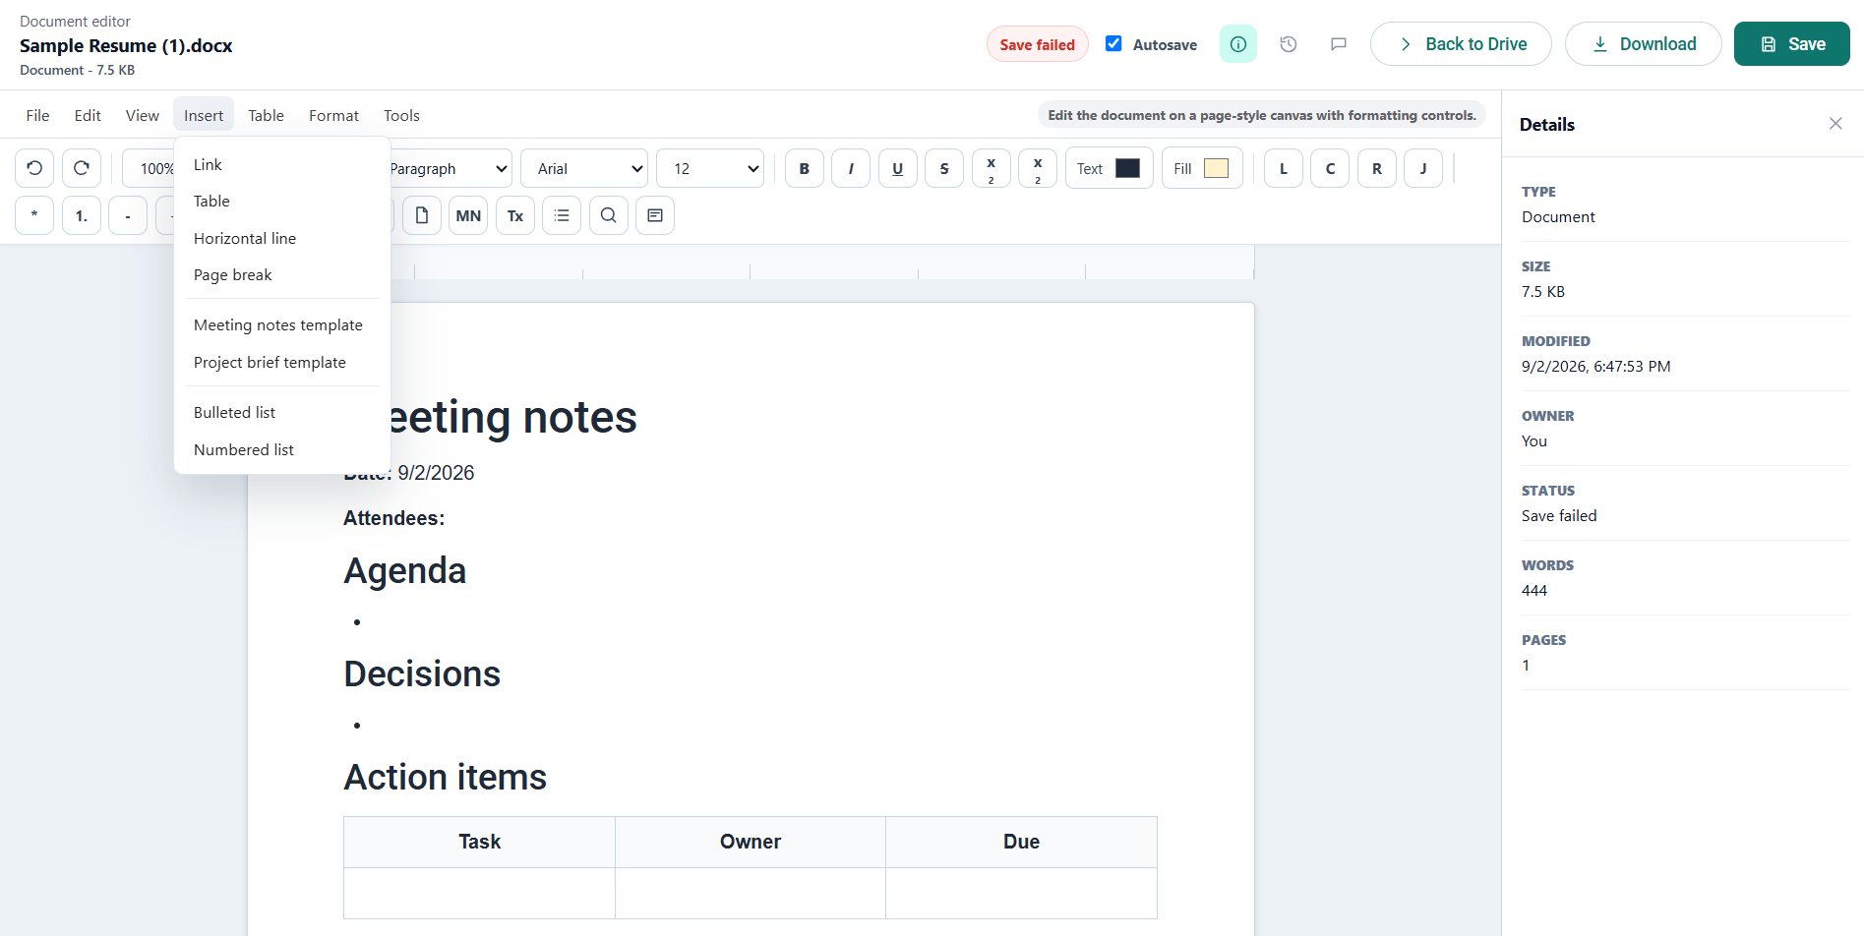Open the Table menu in menu bar

pyautogui.click(x=266, y=115)
